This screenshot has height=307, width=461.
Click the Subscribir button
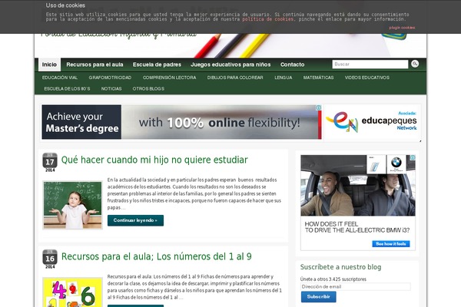318,297
